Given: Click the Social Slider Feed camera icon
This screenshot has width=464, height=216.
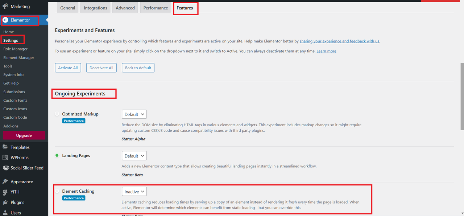Looking at the screenshot, I should 5,168.
